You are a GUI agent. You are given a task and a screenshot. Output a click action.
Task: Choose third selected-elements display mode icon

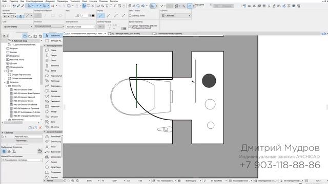pyautogui.click(x=14, y=151)
